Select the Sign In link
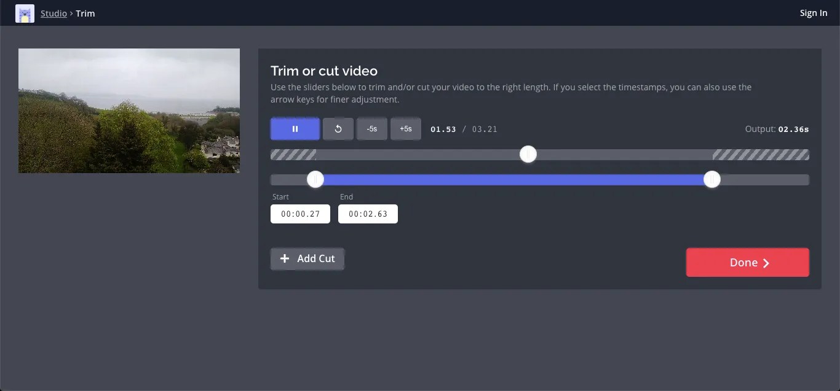Viewport: 840px width, 391px height. click(813, 12)
